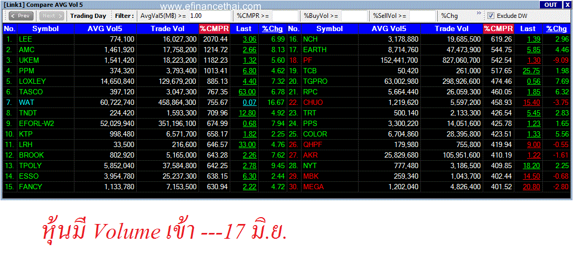Click last price 63.00 for TASCO
Viewport: 573px width, 263px height.
[247, 92]
